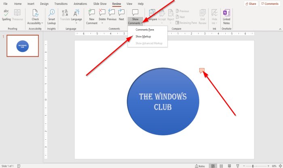Add a New Comment

coord(92,17)
